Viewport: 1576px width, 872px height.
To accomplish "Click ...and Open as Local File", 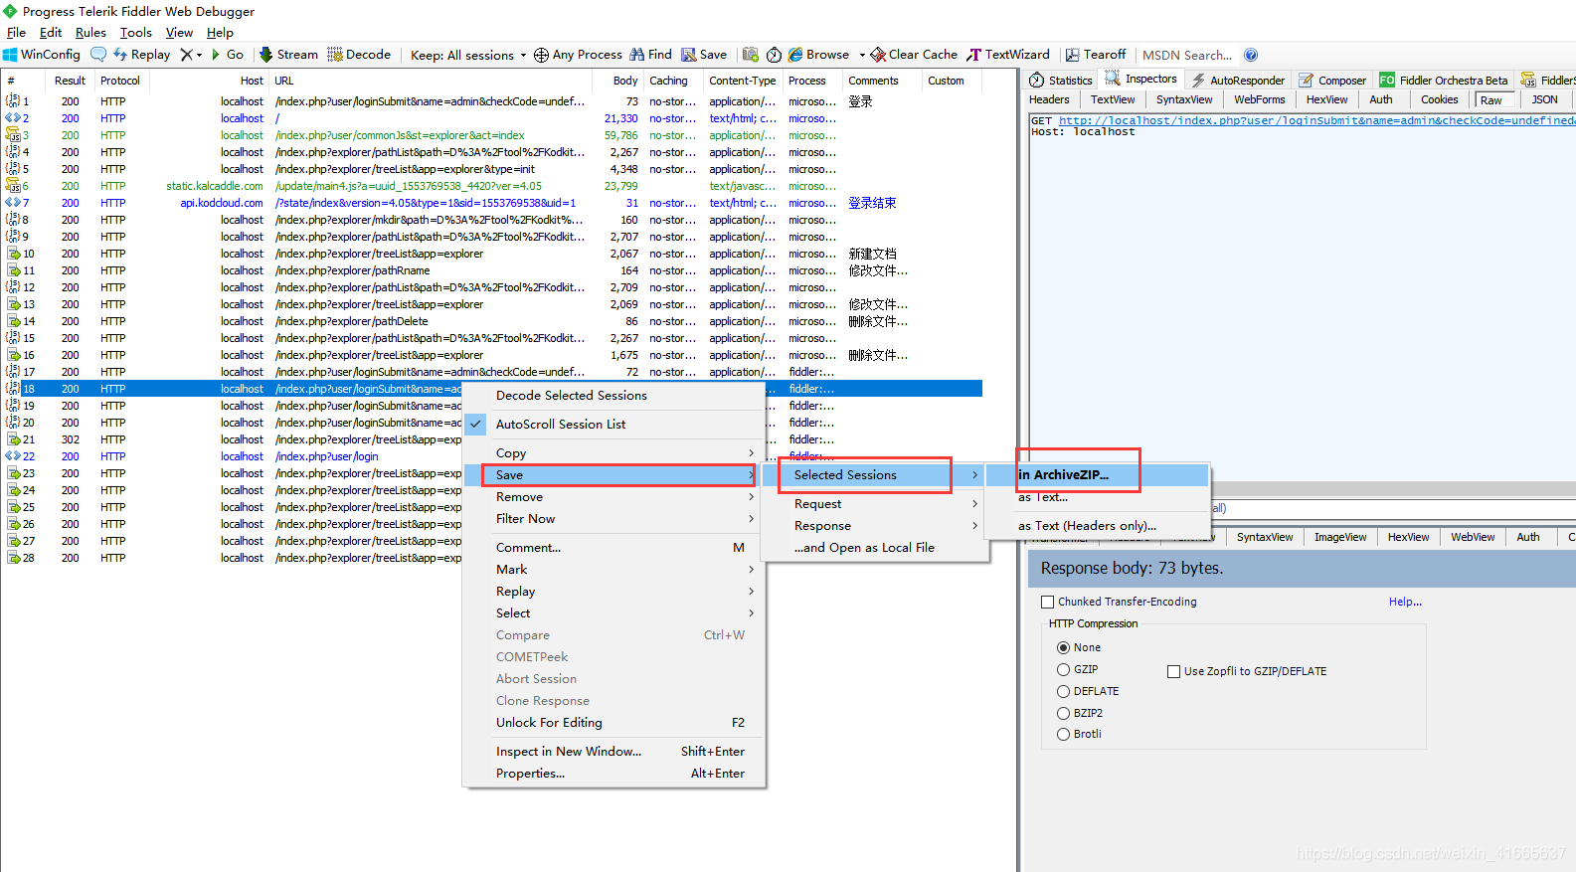I will [x=875, y=547].
